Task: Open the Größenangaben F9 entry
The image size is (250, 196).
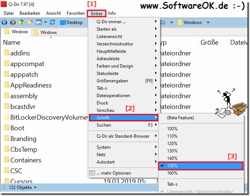Action: click(124, 81)
